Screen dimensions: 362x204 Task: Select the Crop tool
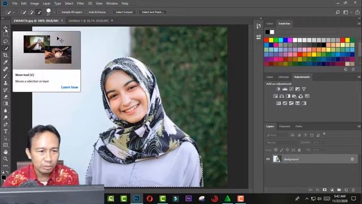[6, 56]
